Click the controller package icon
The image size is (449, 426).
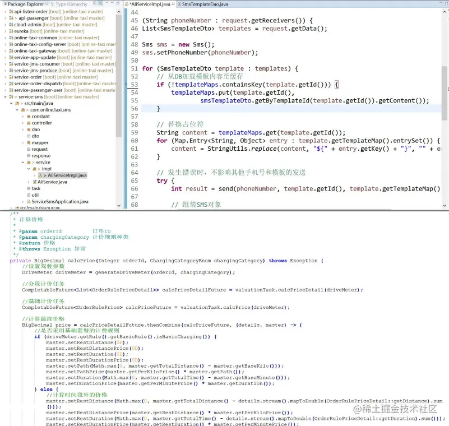[29, 123]
